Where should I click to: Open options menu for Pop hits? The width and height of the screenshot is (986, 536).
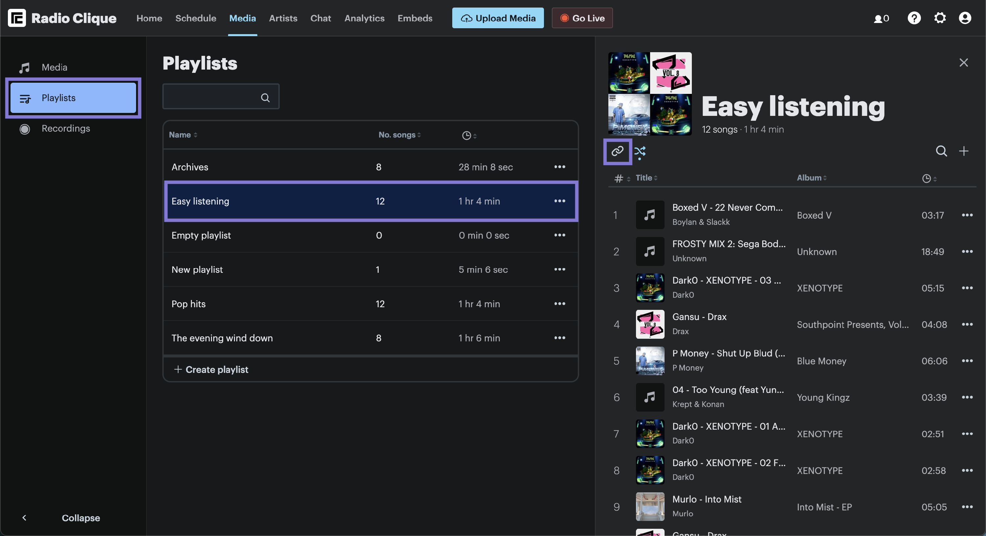coord(560,304)
